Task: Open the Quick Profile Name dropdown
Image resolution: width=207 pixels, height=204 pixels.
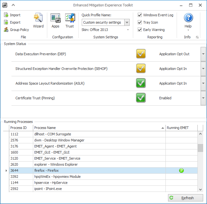Action: (127, 22)
